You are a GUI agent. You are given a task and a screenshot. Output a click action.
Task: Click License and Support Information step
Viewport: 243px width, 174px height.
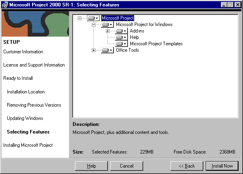click(x=34, y=65)
